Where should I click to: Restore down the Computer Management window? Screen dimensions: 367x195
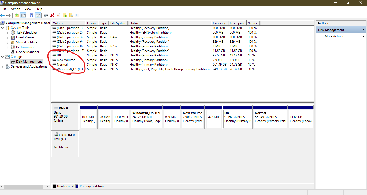click(348, 3)
